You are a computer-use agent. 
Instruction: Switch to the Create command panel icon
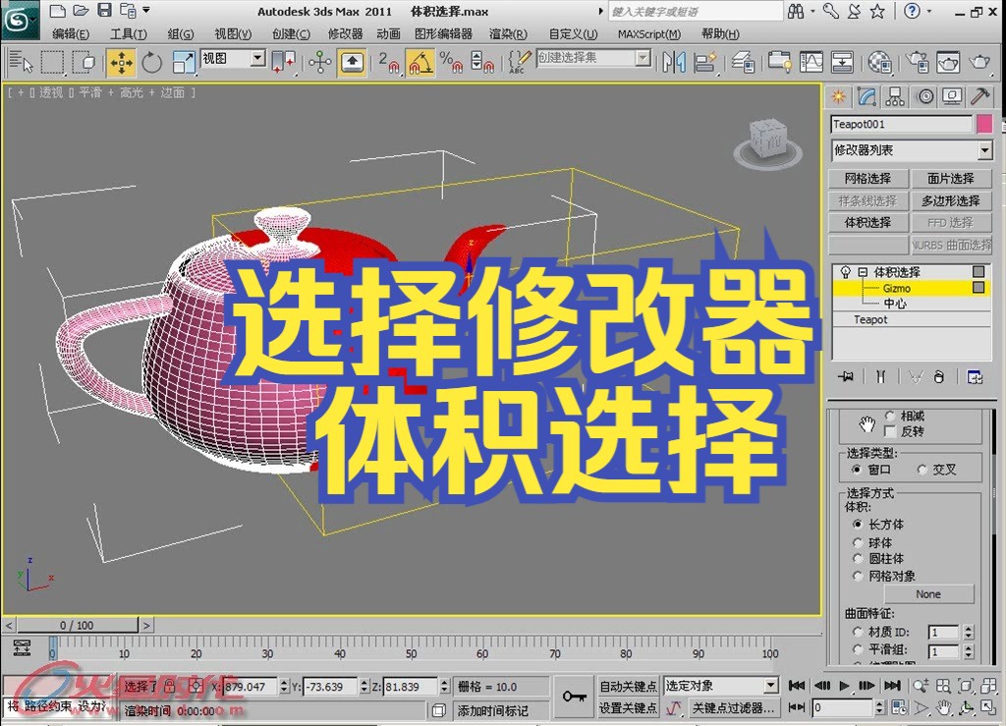click(840, 95)
